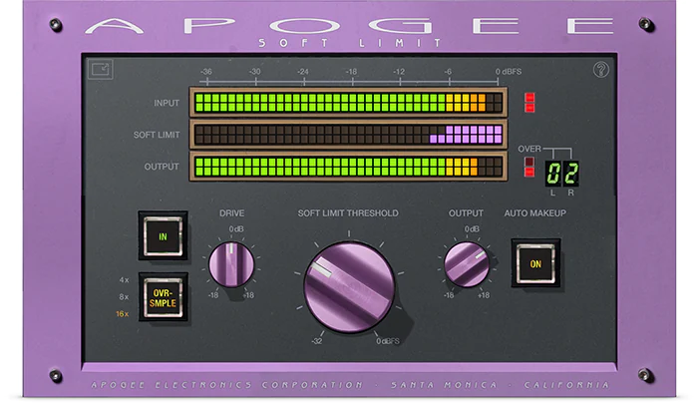Open the help question mark icon

601,70
